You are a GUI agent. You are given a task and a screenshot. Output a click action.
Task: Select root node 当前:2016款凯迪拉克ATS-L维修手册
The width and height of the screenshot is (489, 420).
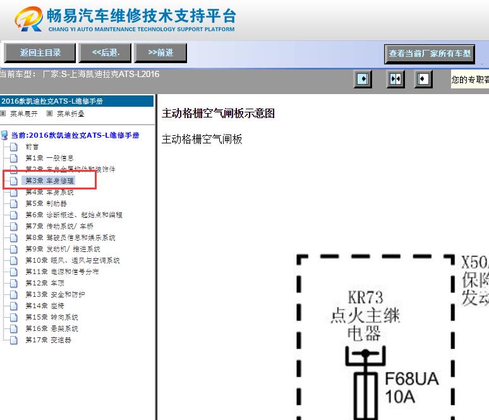(x=75, y=135)
